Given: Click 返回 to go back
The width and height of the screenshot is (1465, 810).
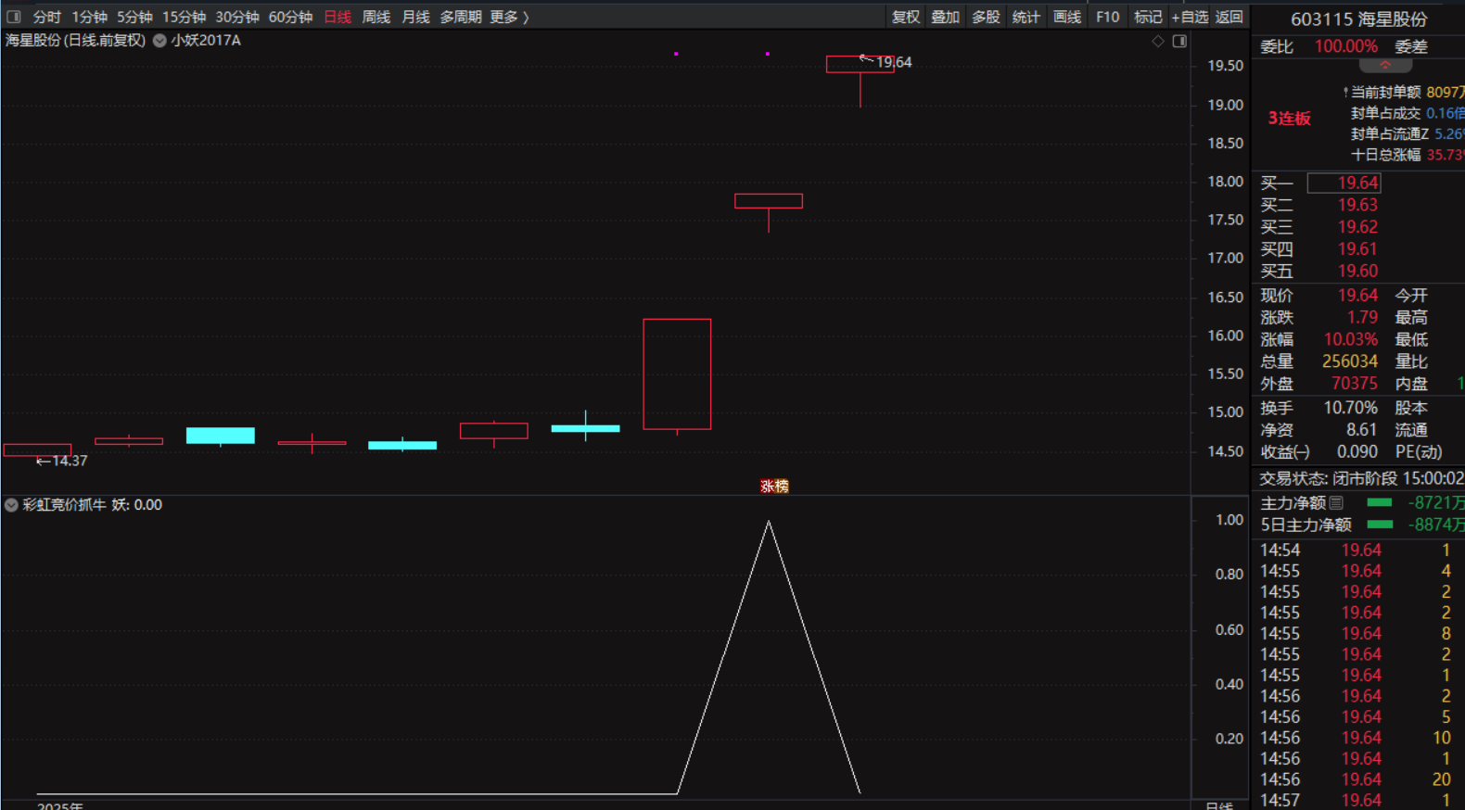Looking at the screenshot, I should click(x=1229, y=17).
